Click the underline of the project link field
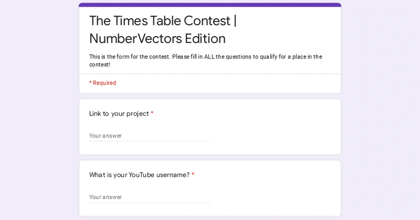 149,141
